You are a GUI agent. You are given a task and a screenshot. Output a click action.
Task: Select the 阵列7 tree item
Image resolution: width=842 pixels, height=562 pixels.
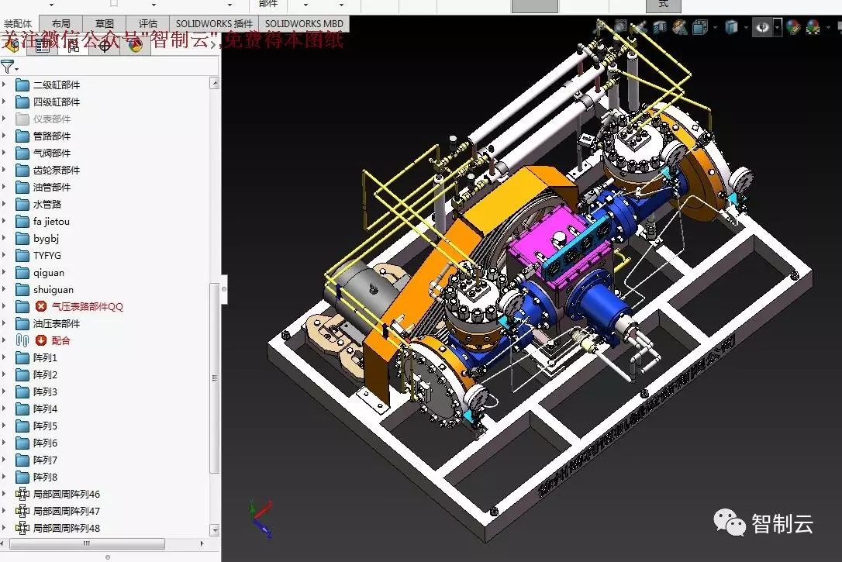[45, 460]
